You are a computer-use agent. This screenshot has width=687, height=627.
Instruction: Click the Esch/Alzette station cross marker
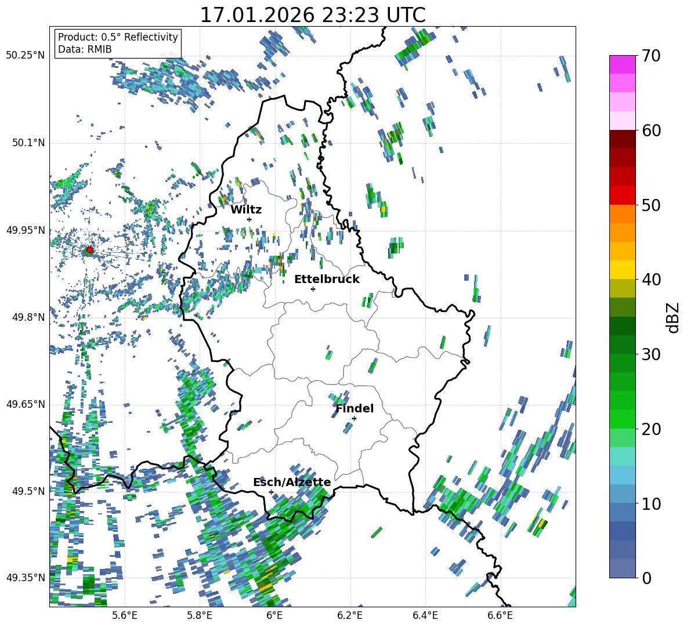(x=271, y=492)
